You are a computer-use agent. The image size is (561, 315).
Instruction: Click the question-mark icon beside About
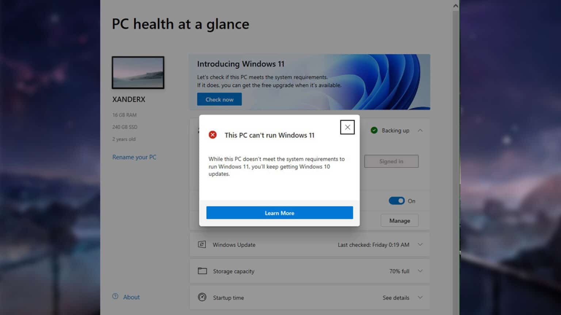115,297
